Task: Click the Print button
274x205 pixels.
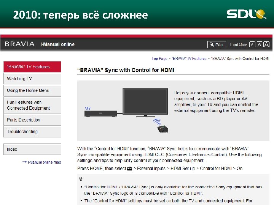Action: (217, 45)
